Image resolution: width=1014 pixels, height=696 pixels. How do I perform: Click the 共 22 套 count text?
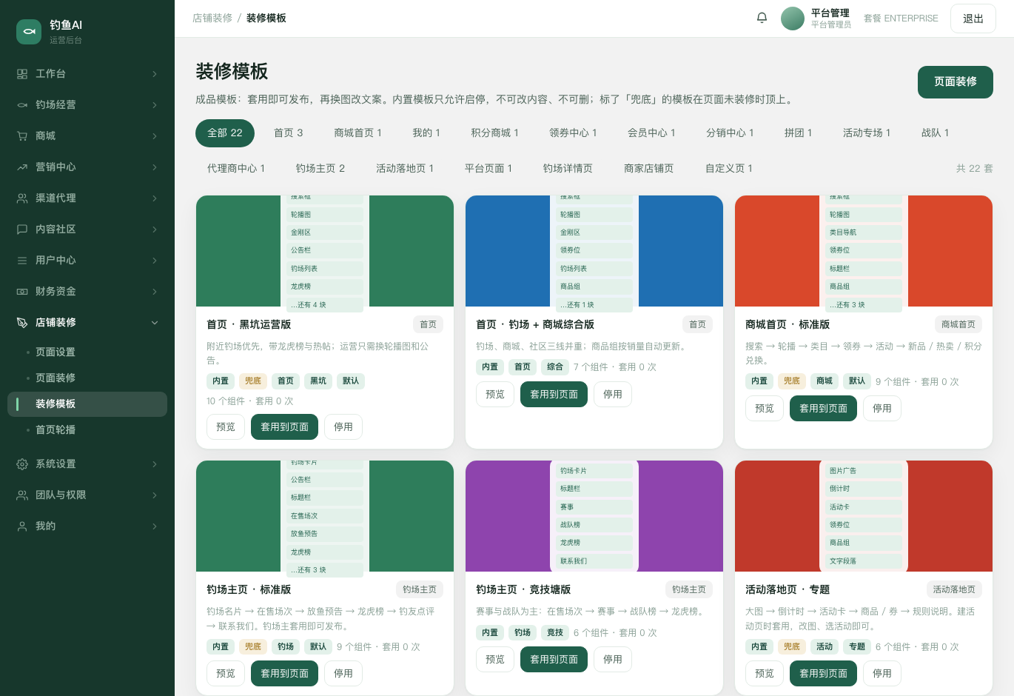point(975,169)
